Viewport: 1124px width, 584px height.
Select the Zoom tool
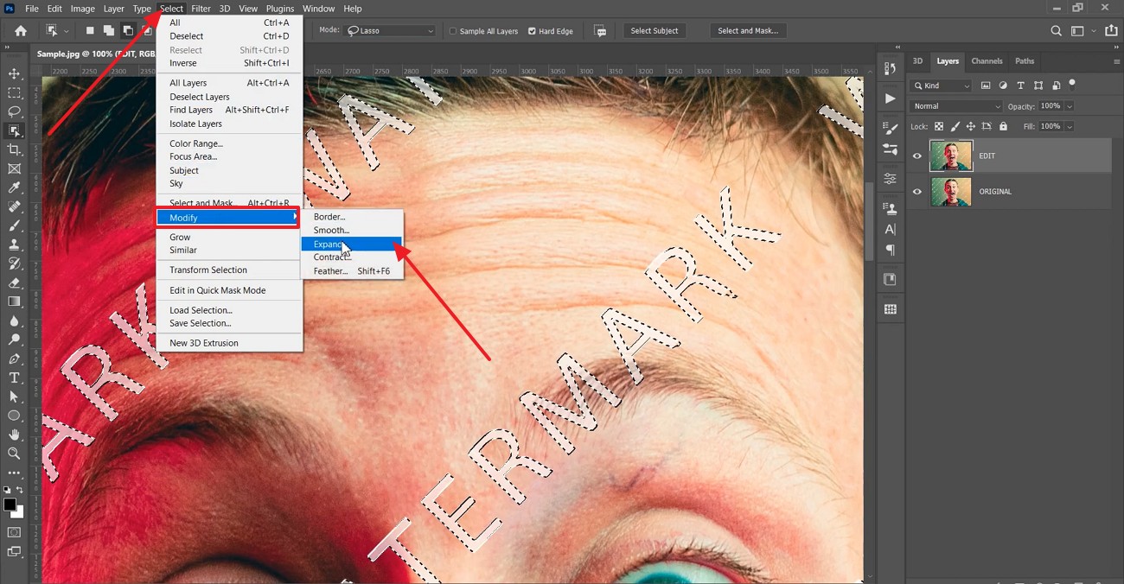point(14,454)
